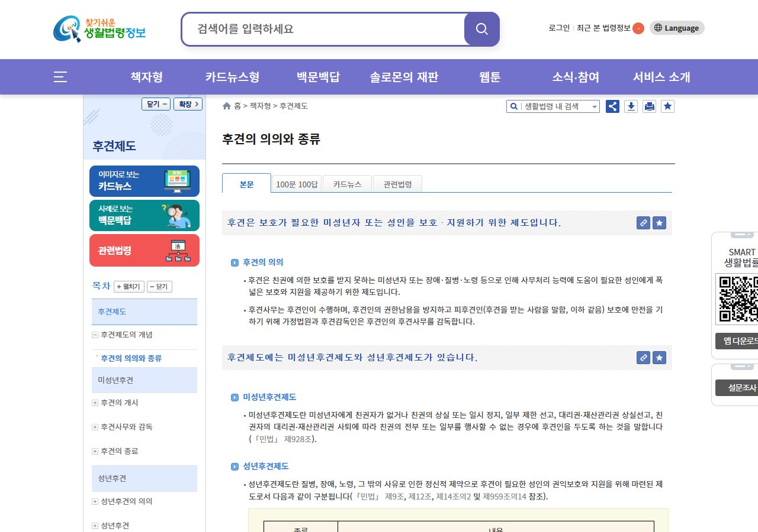
Task: Focus the main search input field
Action: (x=323, y=29)
